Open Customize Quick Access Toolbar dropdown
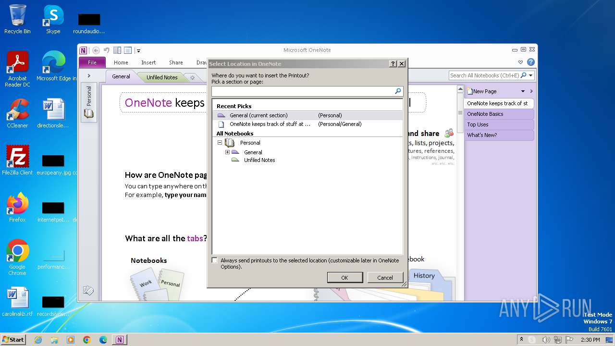The image size is (615, 346). coord(138,50)
